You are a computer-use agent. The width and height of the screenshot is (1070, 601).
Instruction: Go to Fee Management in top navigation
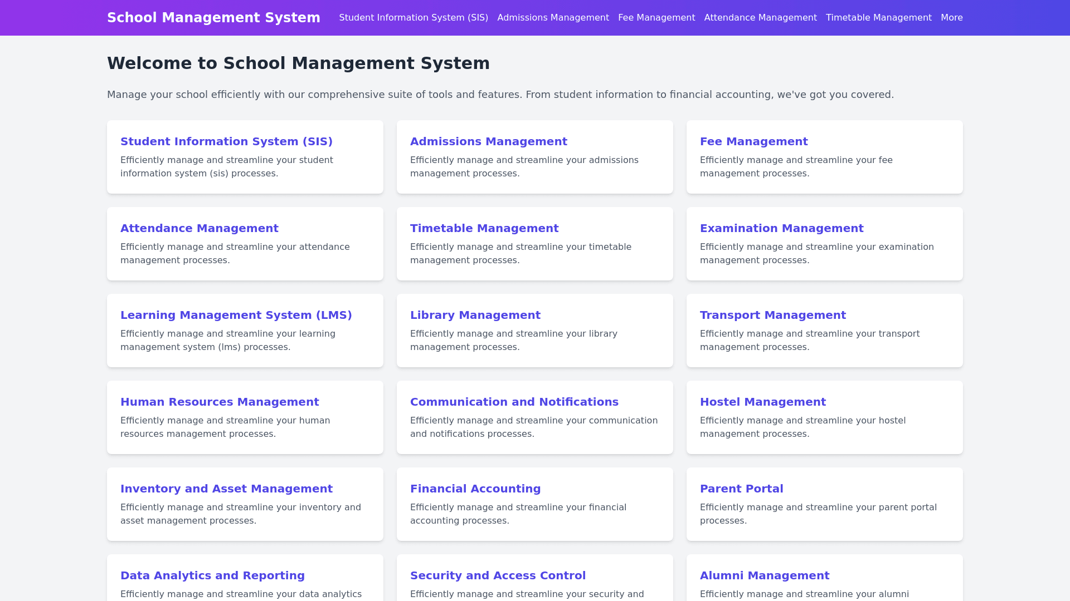[656, 18]
